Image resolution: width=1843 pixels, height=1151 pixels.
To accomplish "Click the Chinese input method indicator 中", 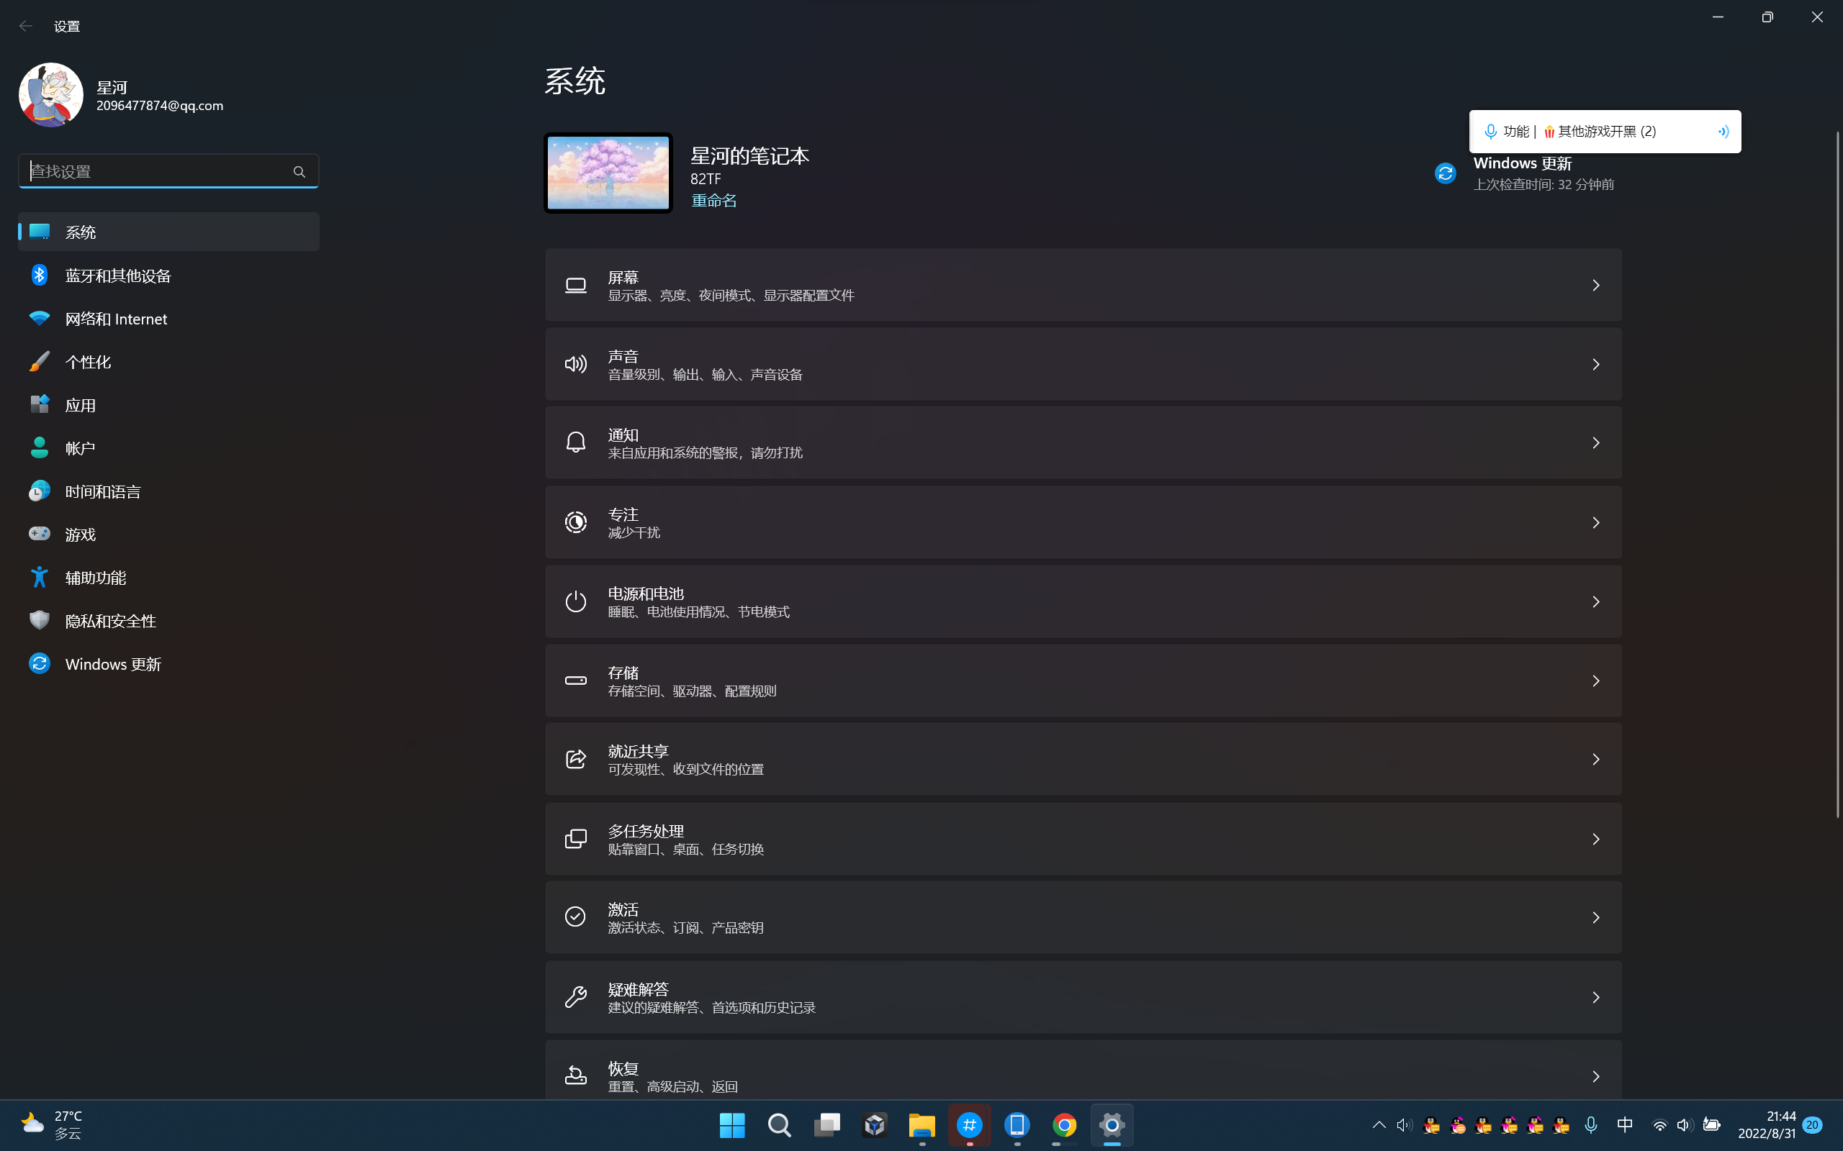I will (1624, 1124).
